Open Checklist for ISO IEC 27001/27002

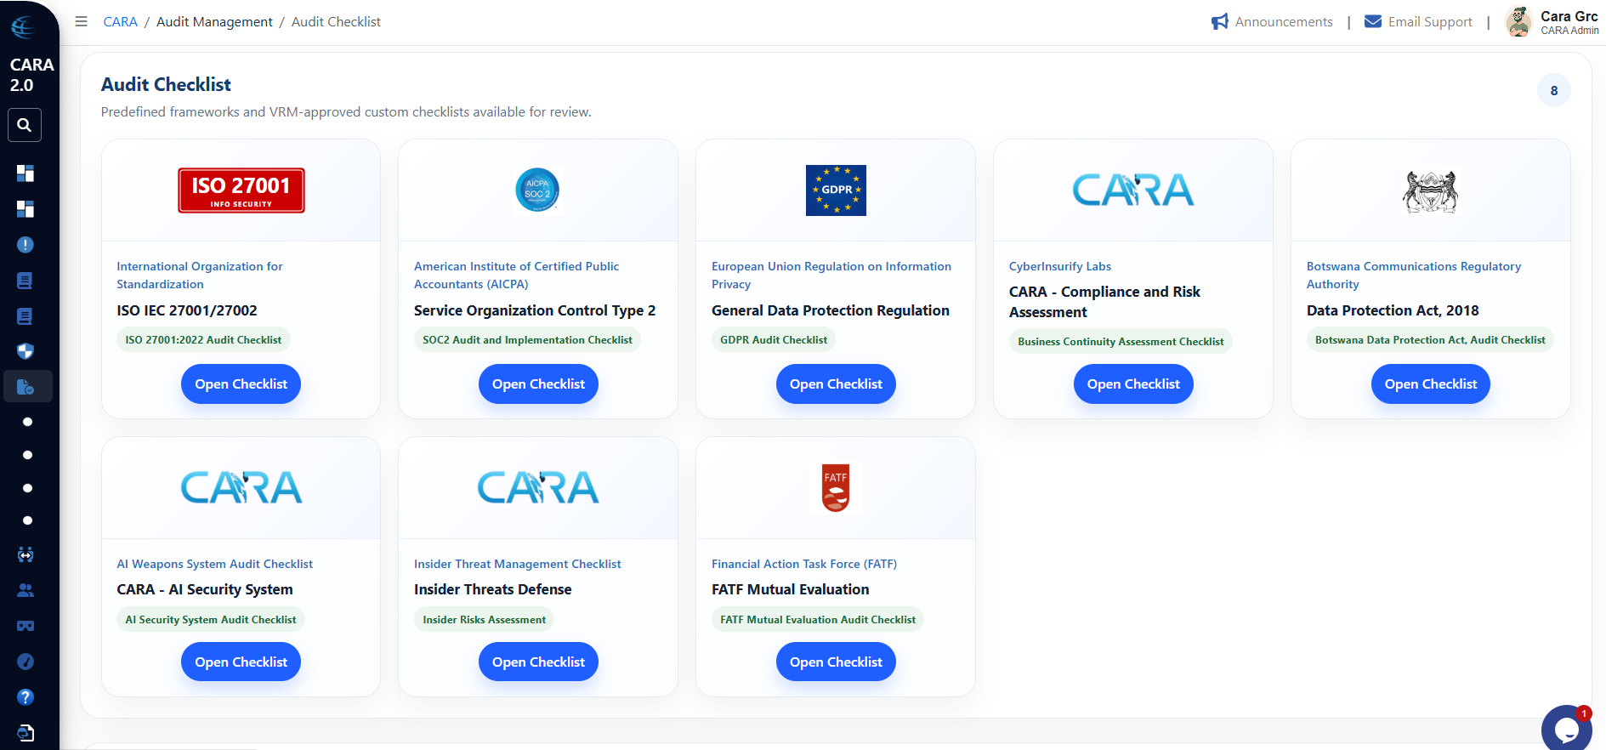click(x=241, y=384)
